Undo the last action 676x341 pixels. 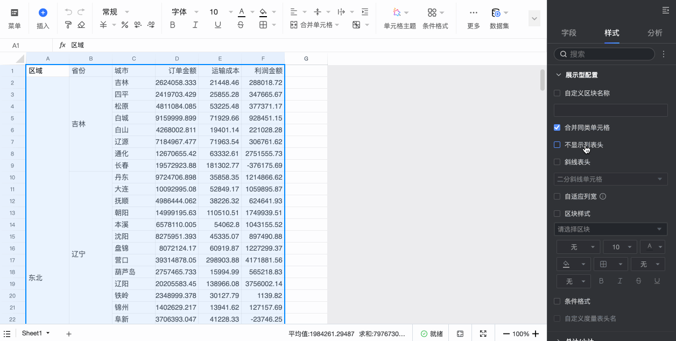tap(68, 12)
